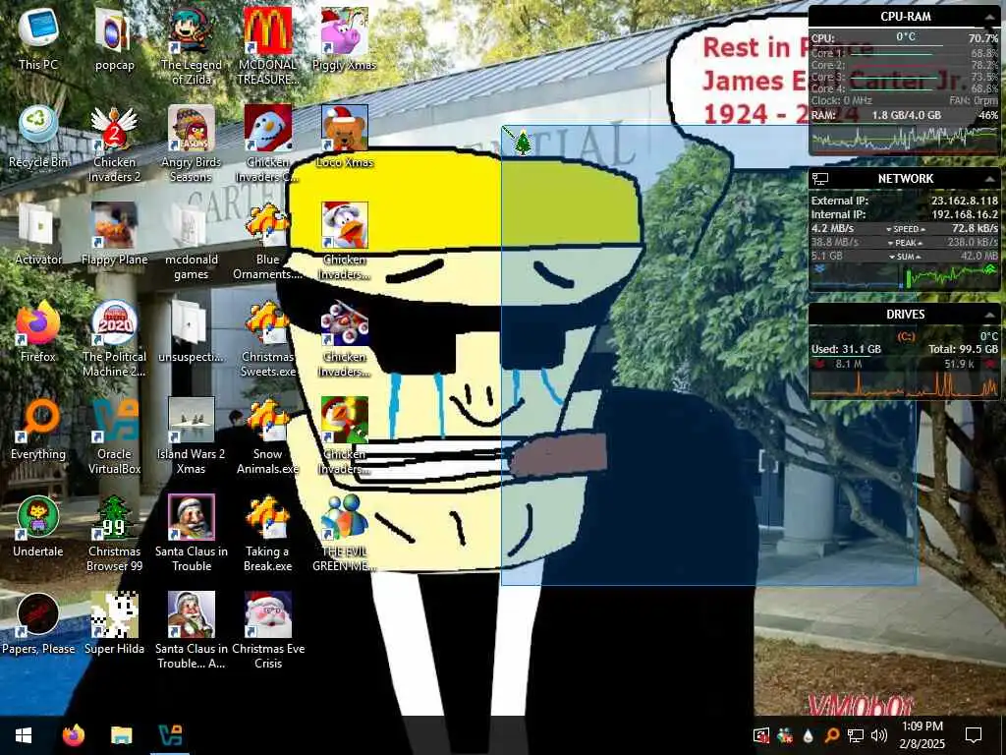Open mcdonald games folder icon
Viewport: 1006px width, 755px height.
coord(192,241)
